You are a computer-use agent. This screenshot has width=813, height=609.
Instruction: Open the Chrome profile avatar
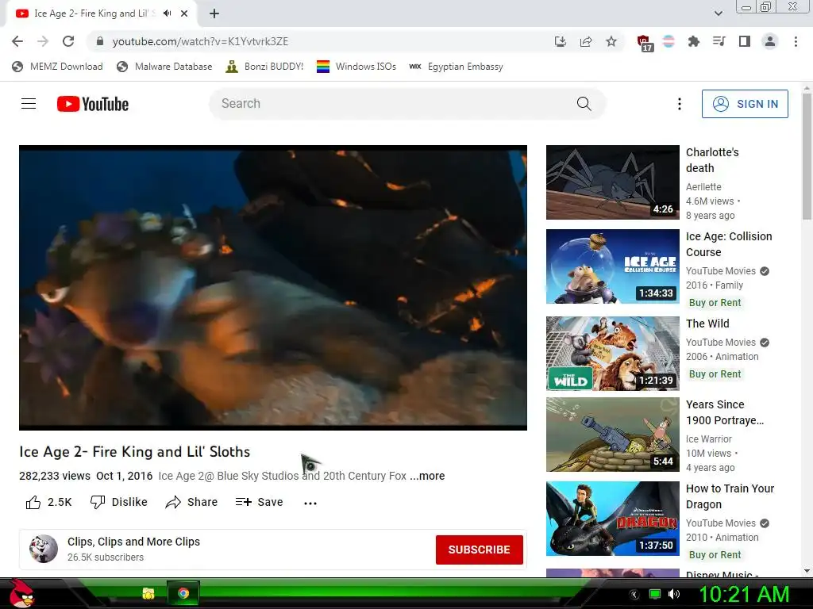[770, 41]
